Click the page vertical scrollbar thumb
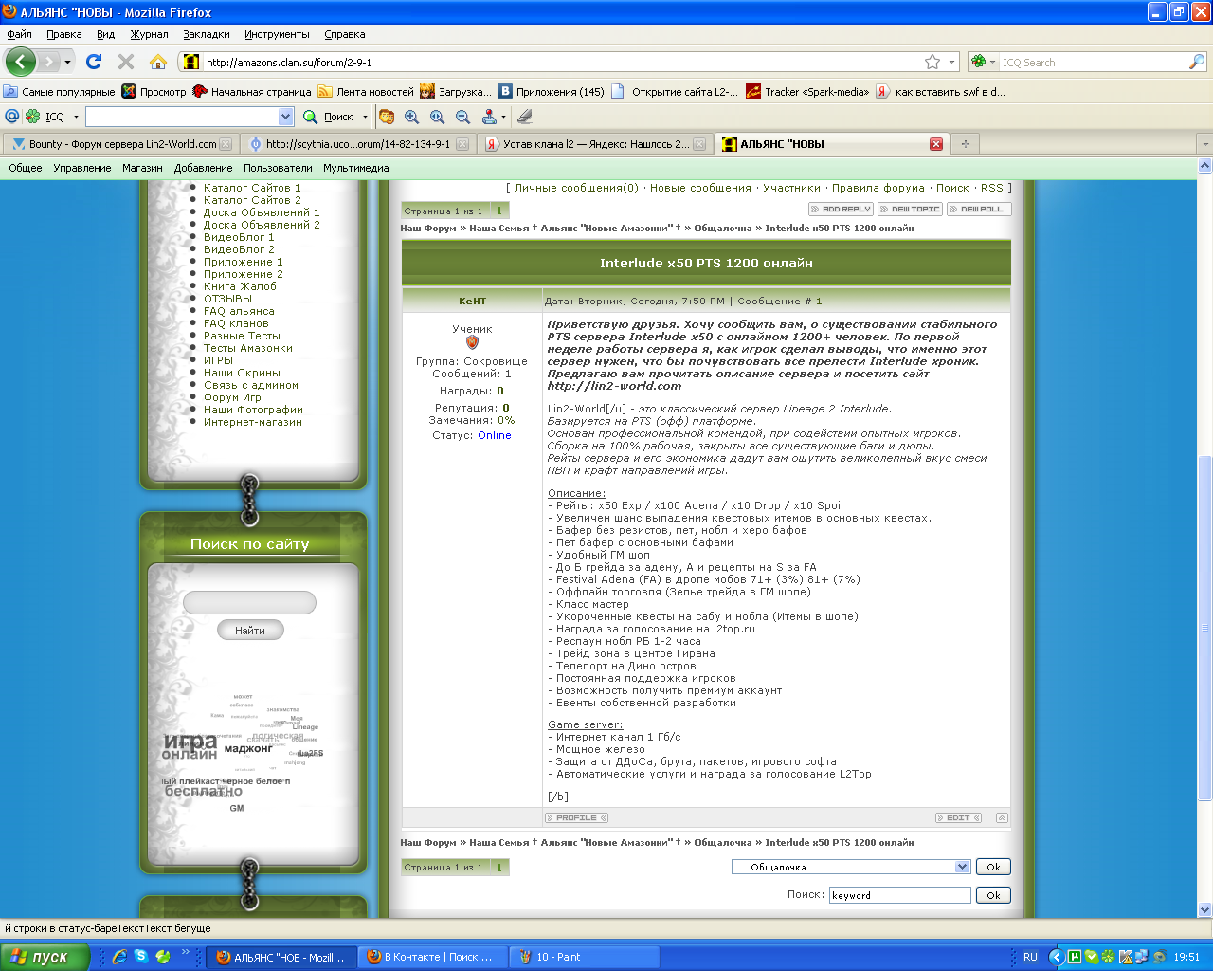 pos(1205,628)
